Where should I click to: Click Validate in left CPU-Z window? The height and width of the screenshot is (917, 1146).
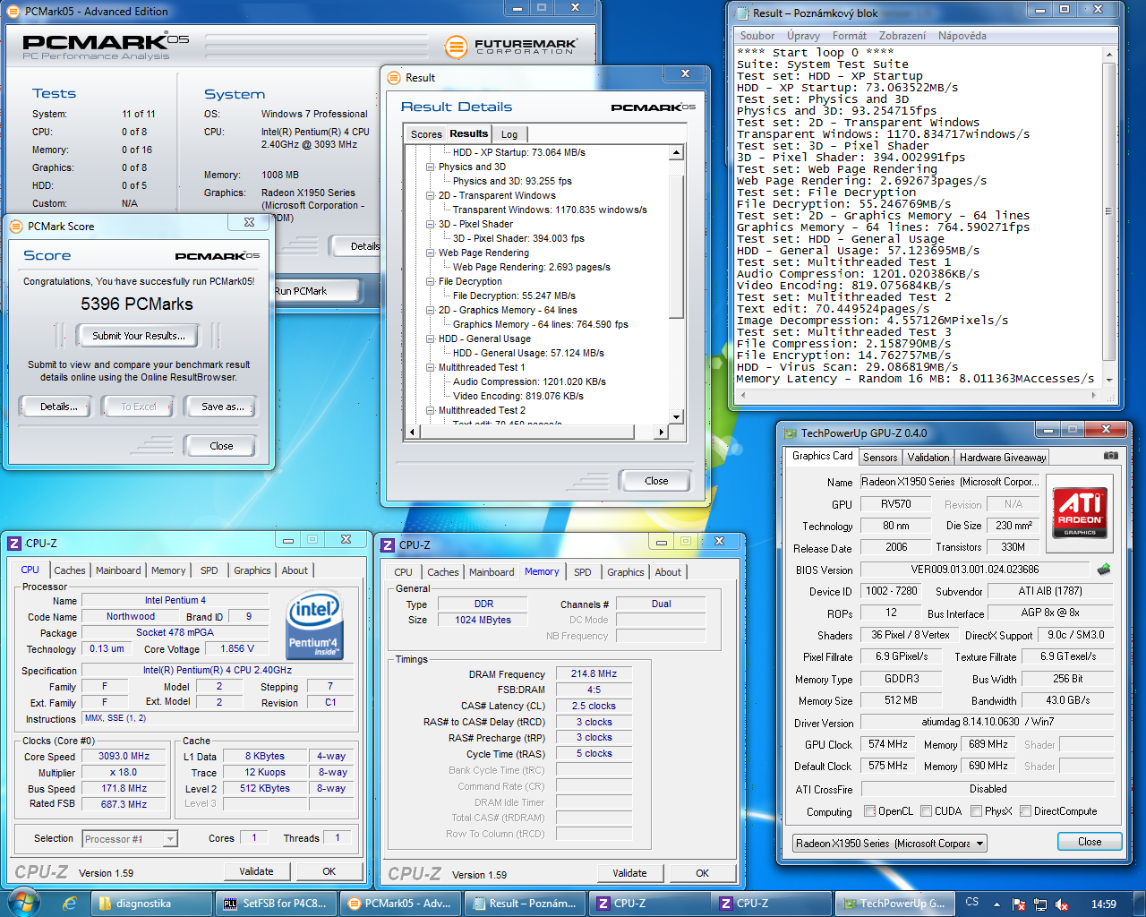point(256,871)
